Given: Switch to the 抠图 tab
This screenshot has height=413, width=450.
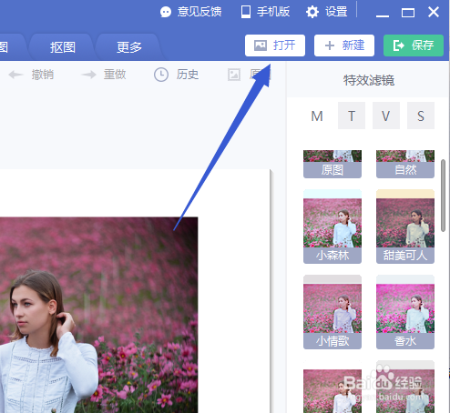Looking at the screenshot, I should 62,47.
